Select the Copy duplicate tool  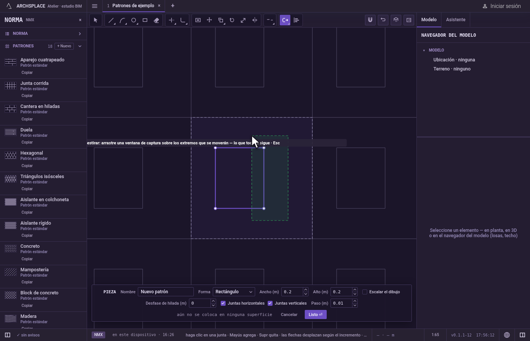pos(221,20)
